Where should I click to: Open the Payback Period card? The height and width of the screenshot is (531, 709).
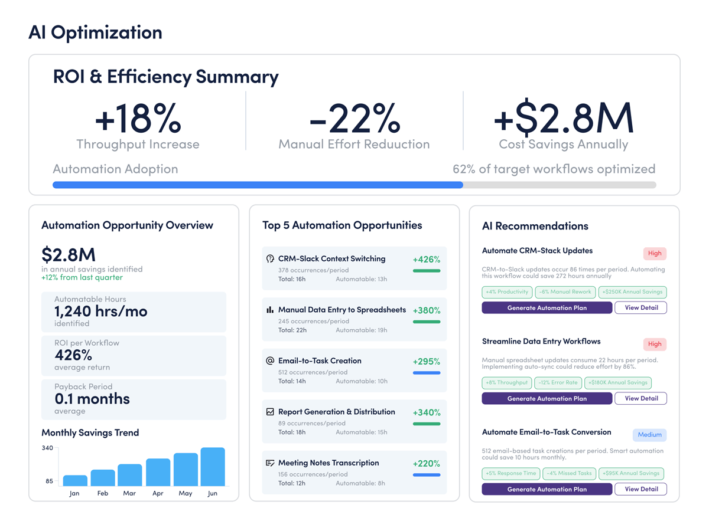click(134, 399)
